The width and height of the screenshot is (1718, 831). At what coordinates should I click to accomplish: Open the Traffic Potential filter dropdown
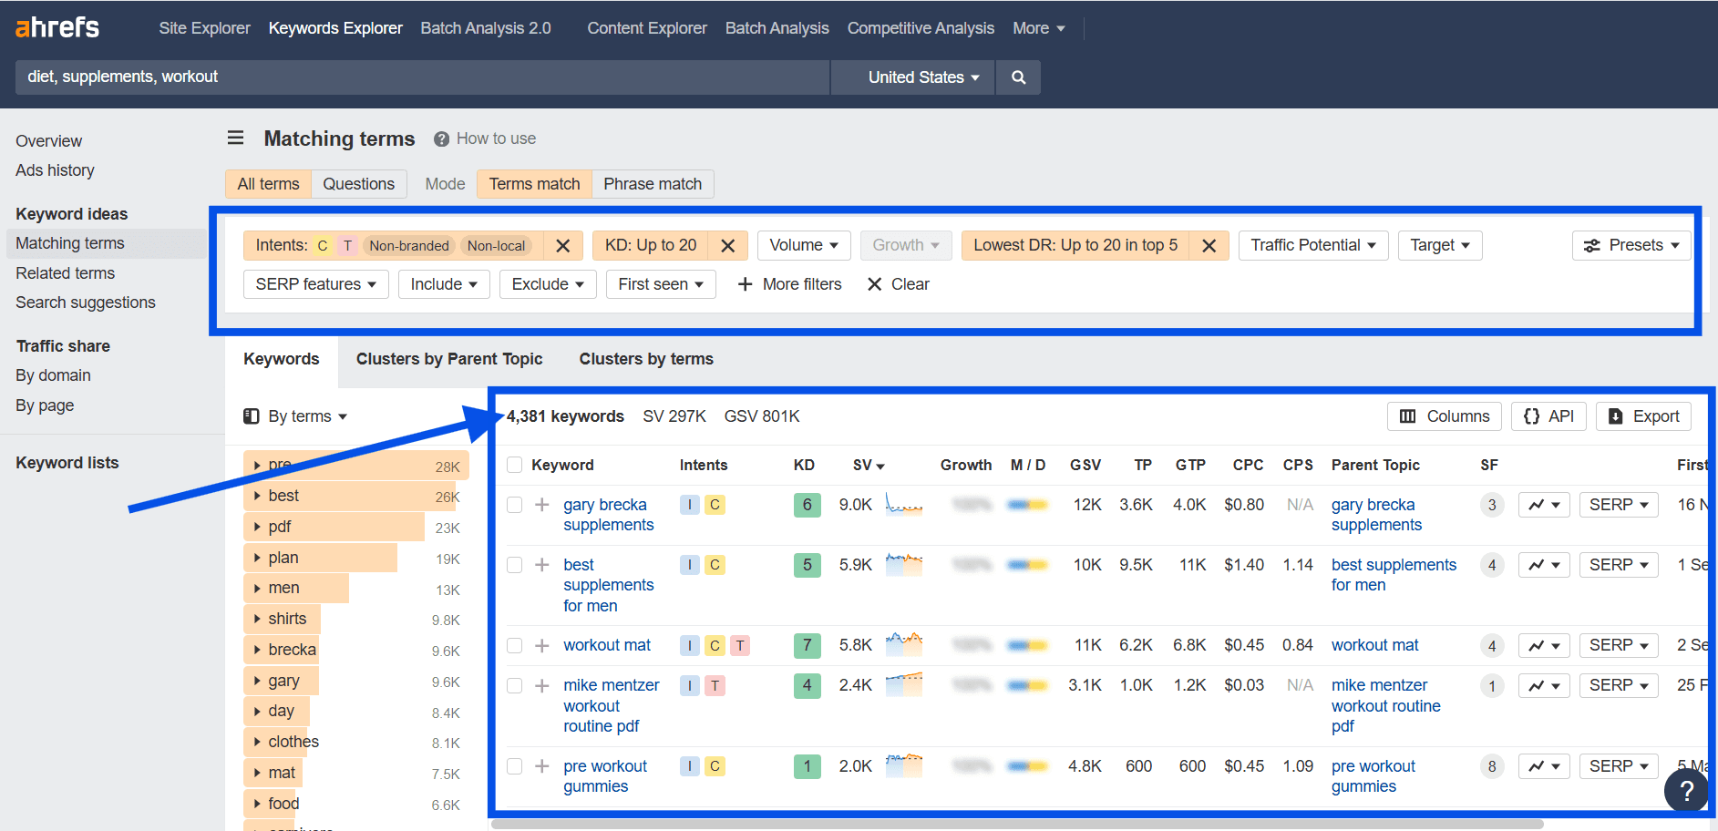pos(1313,246)
